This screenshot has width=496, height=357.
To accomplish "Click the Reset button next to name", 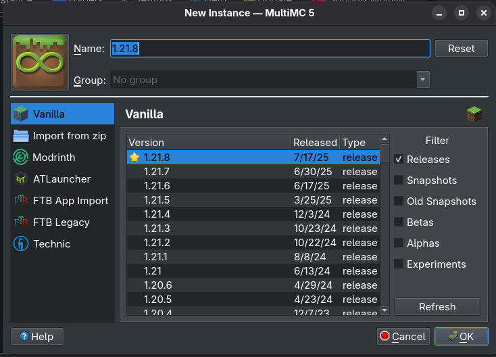I will [461, 49].
